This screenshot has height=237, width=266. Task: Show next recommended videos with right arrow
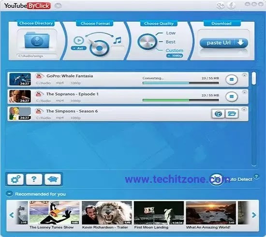[254, 215]
